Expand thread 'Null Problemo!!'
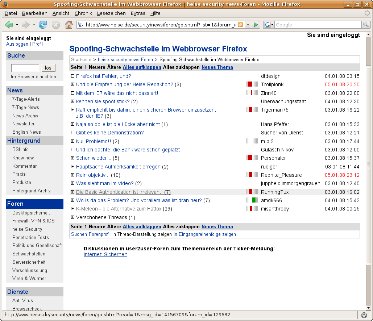This screenshot has height=321, width=373. (x=73, y=141)
